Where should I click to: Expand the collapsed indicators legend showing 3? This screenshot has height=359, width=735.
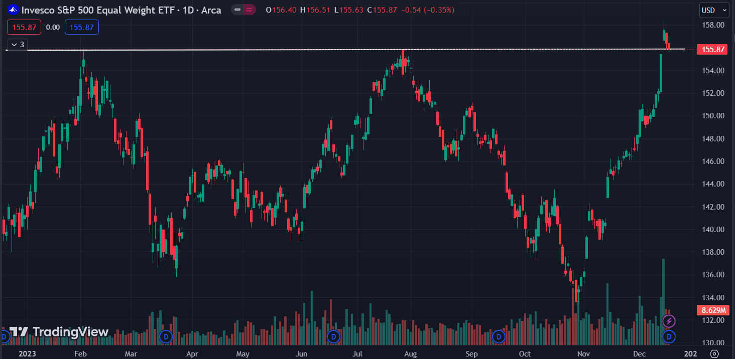[17, 45]
